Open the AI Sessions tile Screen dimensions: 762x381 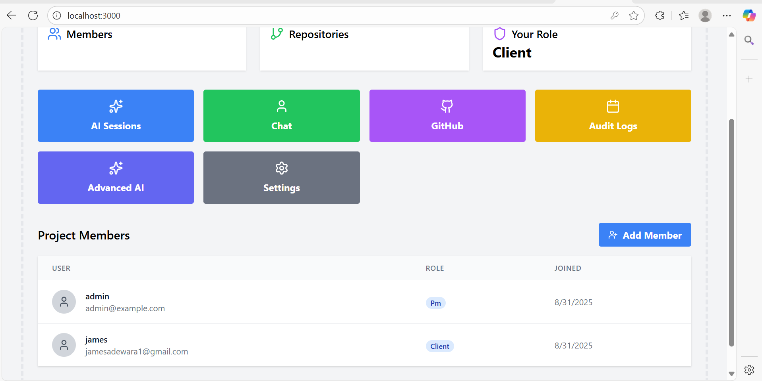pos(116,116)
